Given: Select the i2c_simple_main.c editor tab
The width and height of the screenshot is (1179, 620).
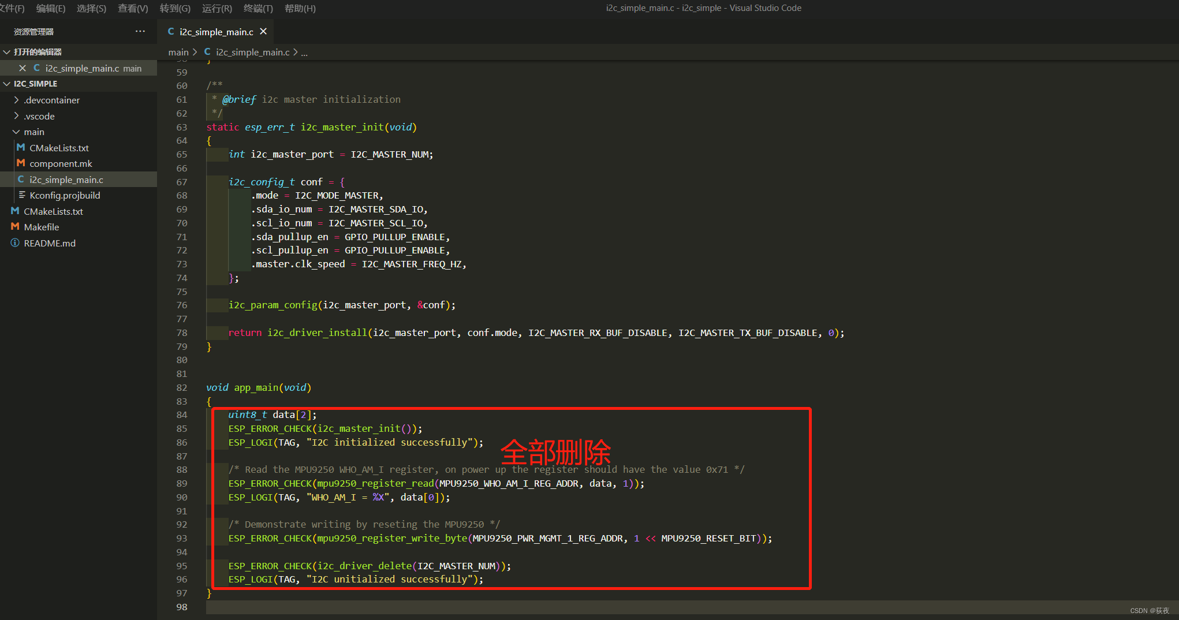Looking at the screenshot, I should 215,32.
